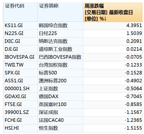Select the 英国富时100 name cell
This screenshot has width=144, height=134.
coord(60,104)
